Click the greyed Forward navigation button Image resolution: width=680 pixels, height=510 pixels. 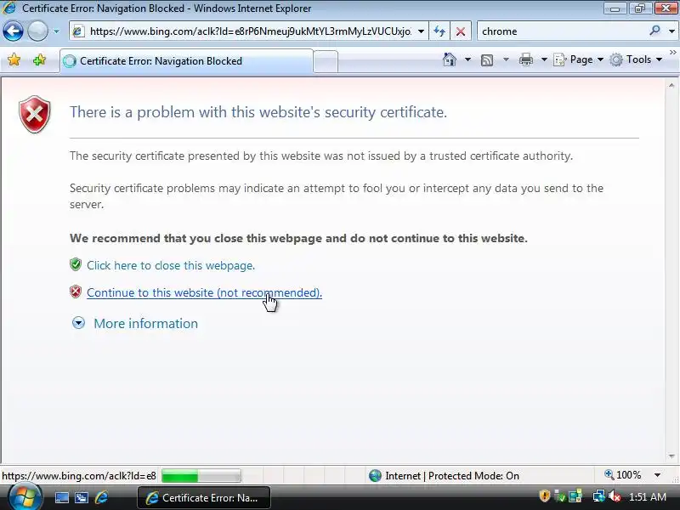pyautogui.click(x=37, y=31)
